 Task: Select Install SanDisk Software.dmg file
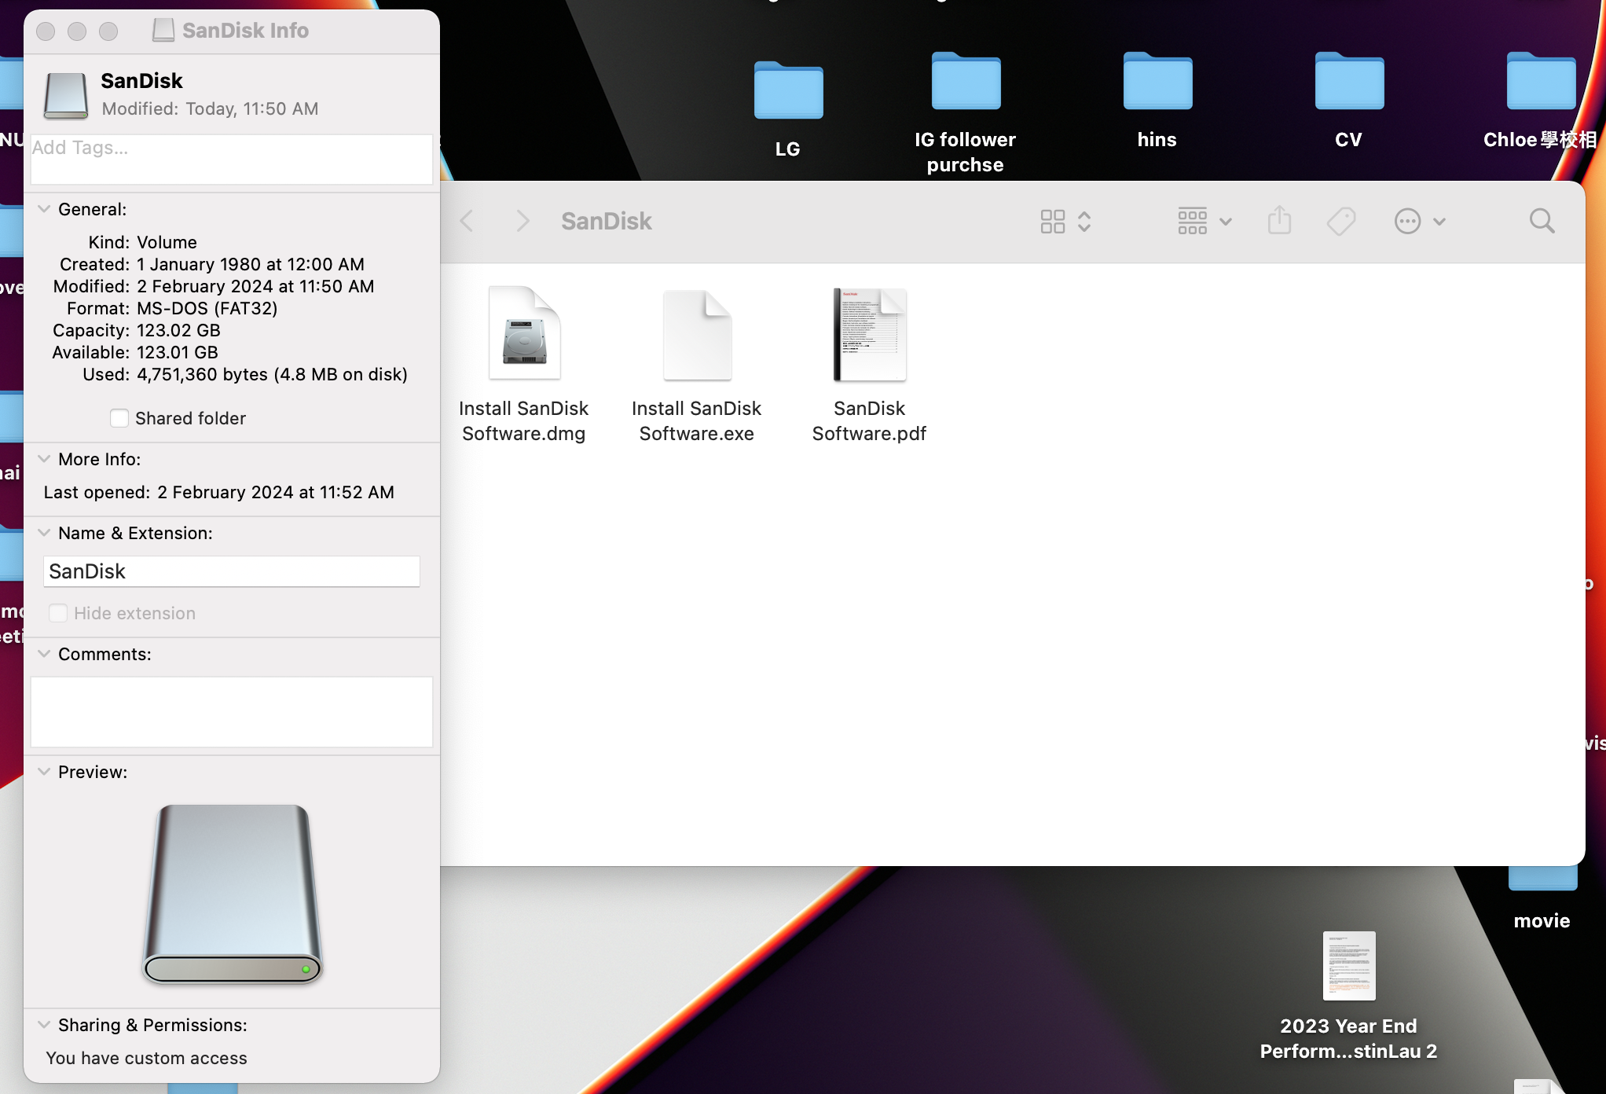pos(524,336)
